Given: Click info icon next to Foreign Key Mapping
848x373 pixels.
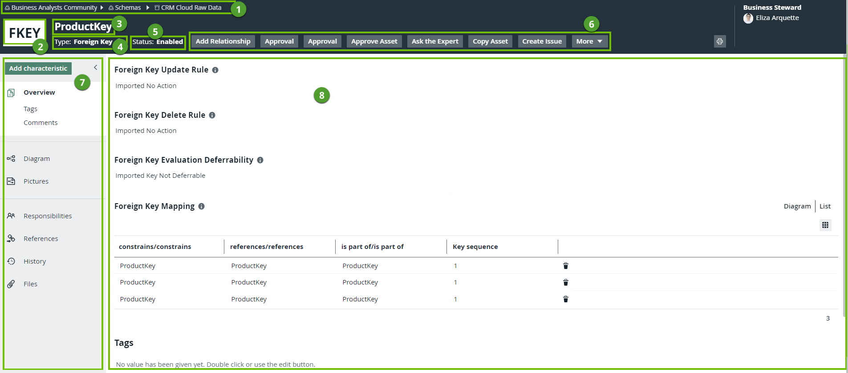Looking at the screenshot, I should pyautogui.click(x=201, y=206).
